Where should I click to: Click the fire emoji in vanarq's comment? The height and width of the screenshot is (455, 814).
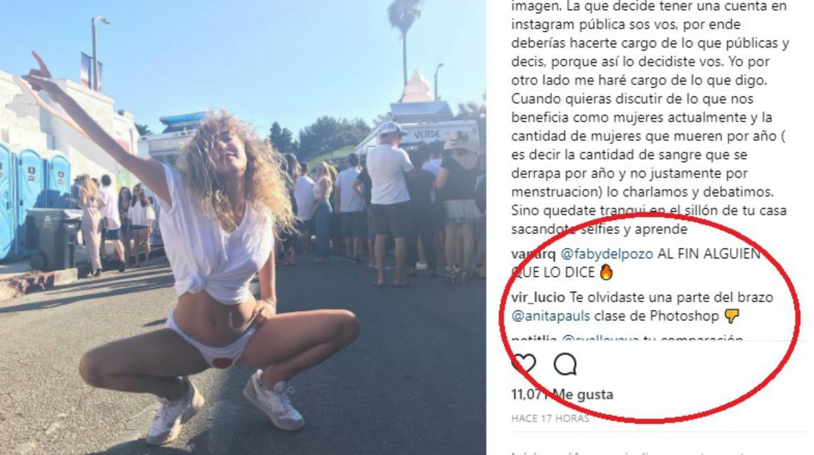[606, 272]
